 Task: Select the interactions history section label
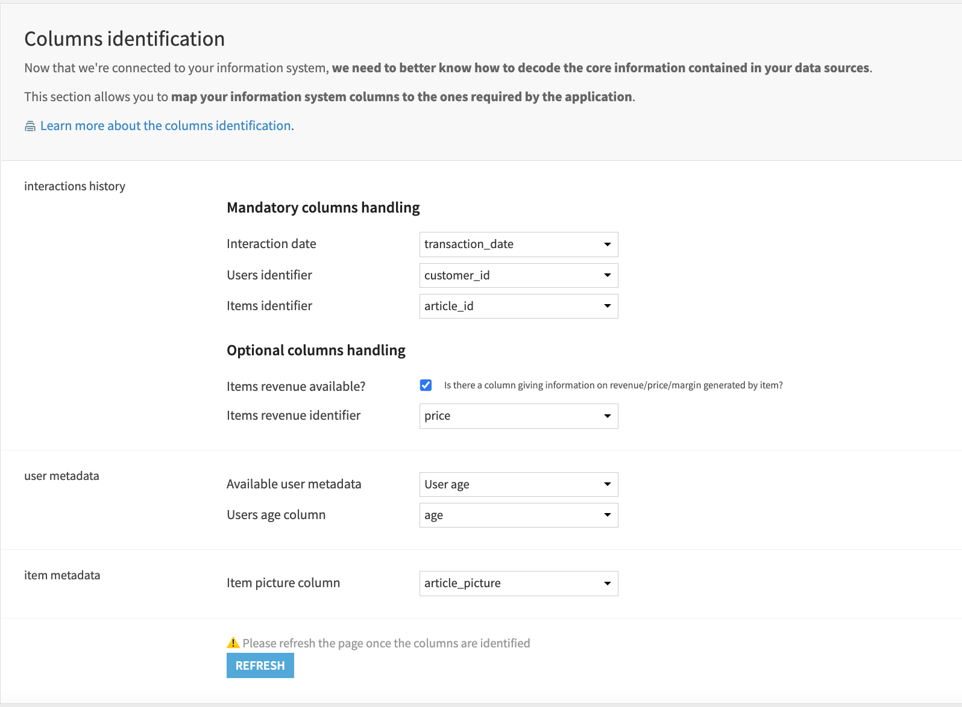[75, 187]
